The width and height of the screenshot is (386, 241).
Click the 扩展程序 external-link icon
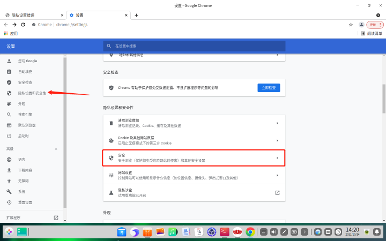[56, 217]
